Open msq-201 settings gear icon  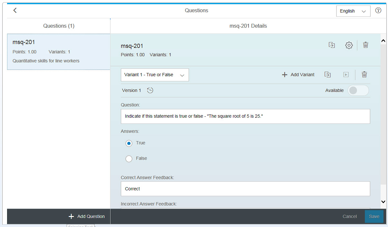[x=349, y=45]
